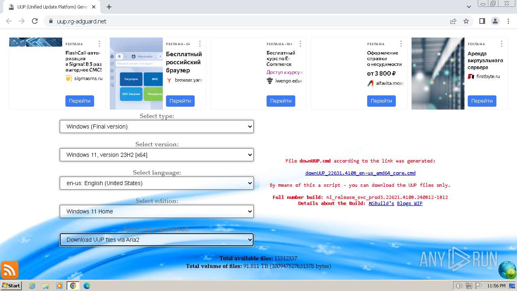Open the Chrome three-dot menu
This screenshot has width=517, height=291.
pos(508,21)
